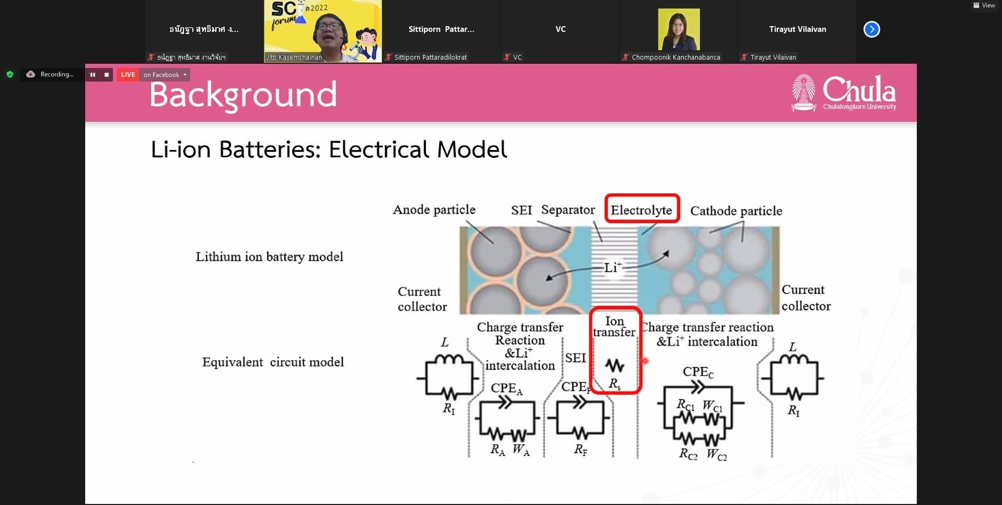Screen dimensions: 1002x505
Task: Click the 'Cathode particle' label
Action: pyautogui.click(x=736, y=211)
